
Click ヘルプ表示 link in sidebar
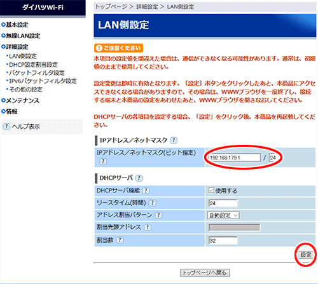(x=26, y=126)
